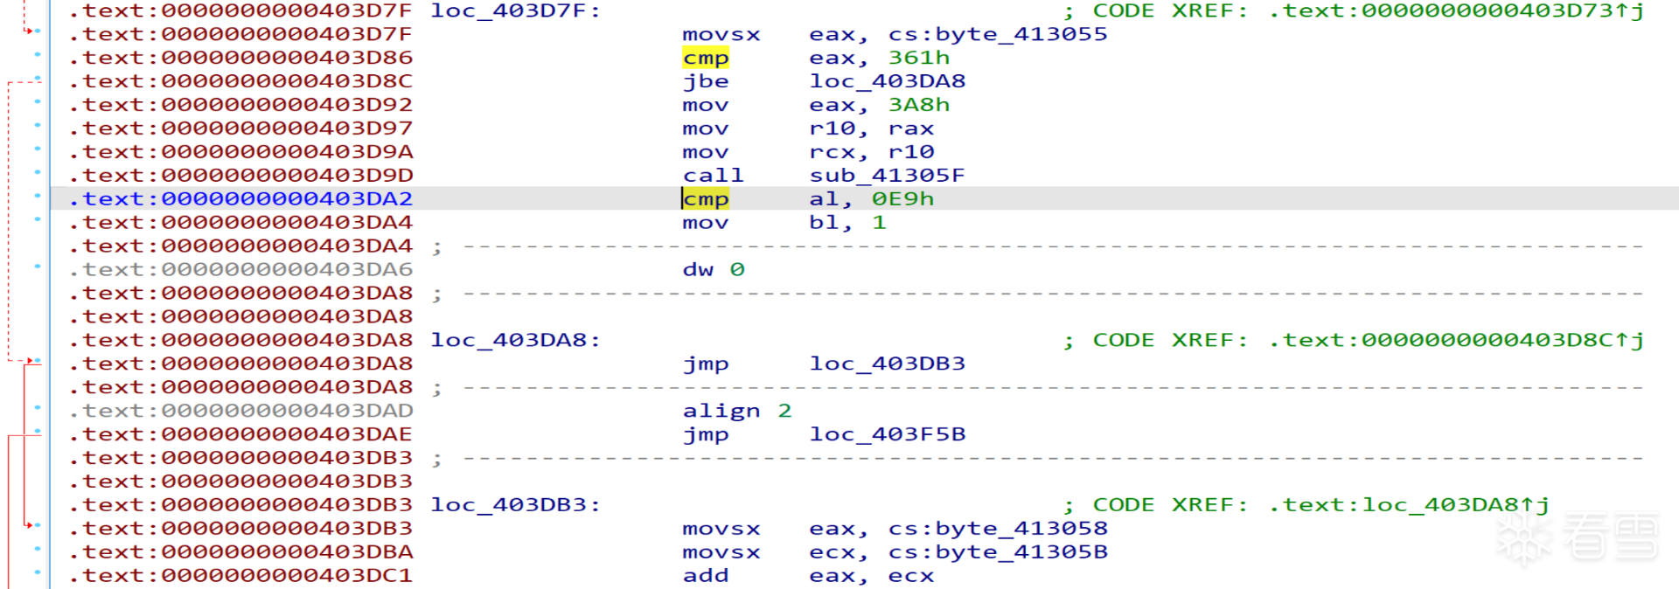Click mov r10, rax instruction
1679x589 pixels.
point(808,129)
